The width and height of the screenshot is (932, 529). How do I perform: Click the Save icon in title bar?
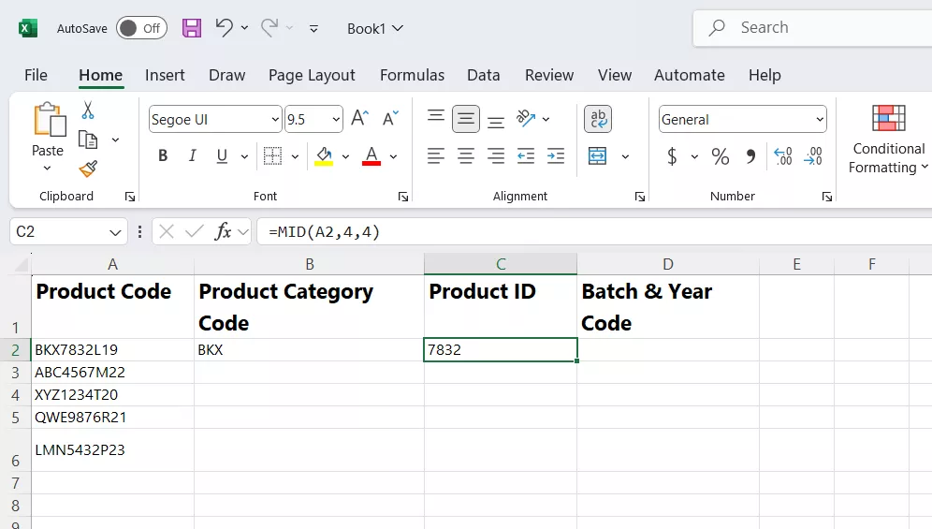tap(192, 28)
